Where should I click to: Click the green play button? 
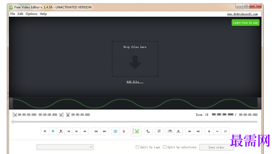pos(53,131)
